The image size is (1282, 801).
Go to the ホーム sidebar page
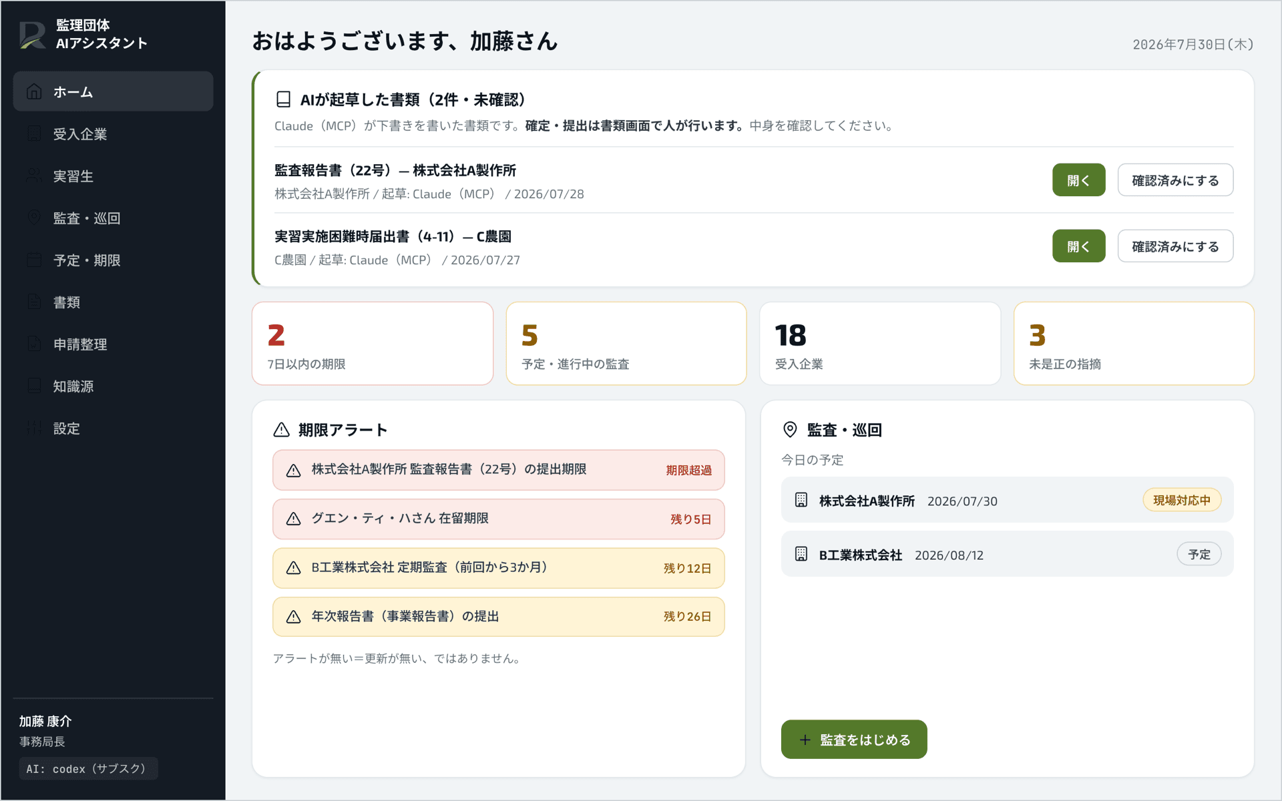pos(113,91)
